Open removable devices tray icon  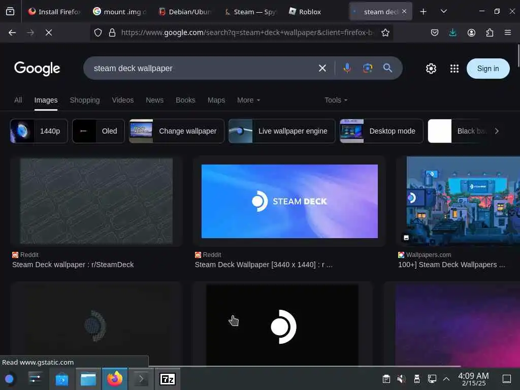pyautogui.click(x=417, y=379)
